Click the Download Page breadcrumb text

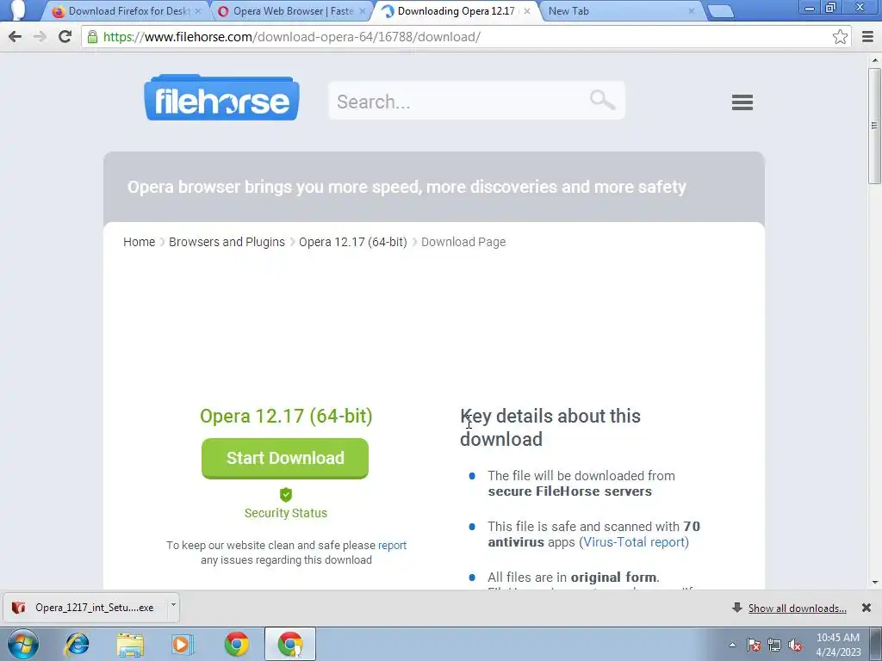[463, 242]
